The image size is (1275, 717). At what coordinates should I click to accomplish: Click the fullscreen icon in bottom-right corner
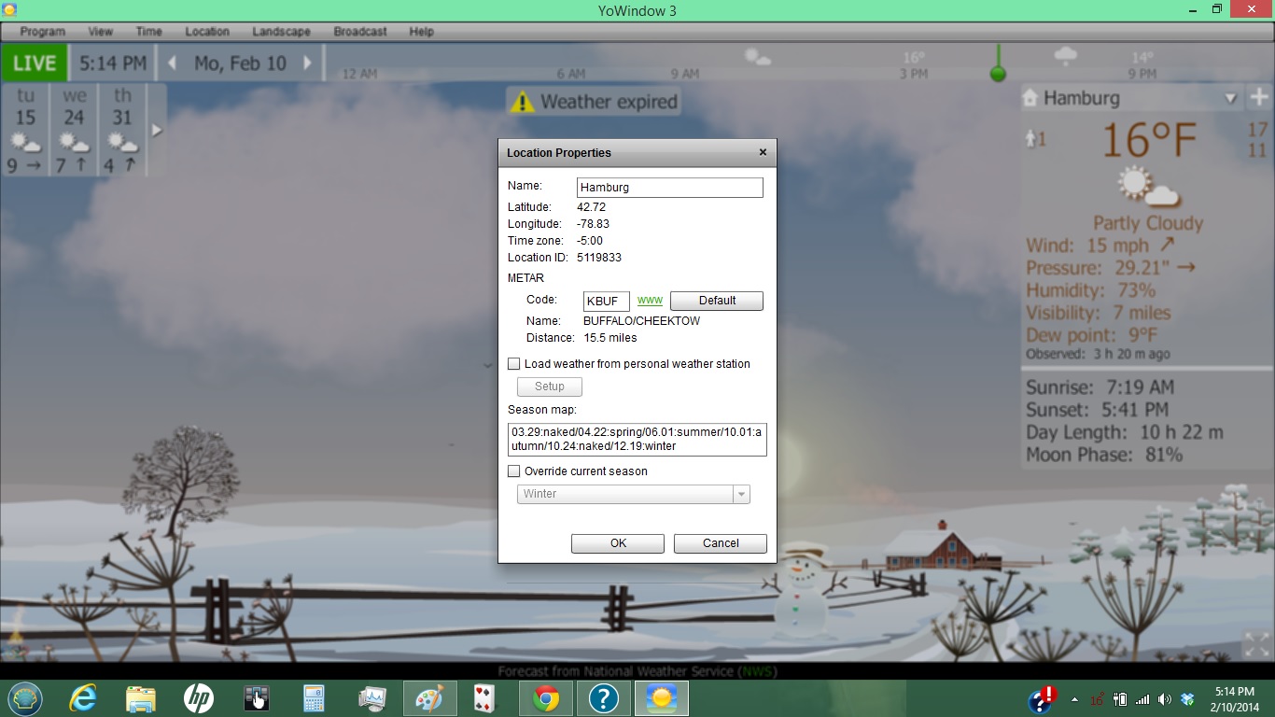coord(1254,644)
